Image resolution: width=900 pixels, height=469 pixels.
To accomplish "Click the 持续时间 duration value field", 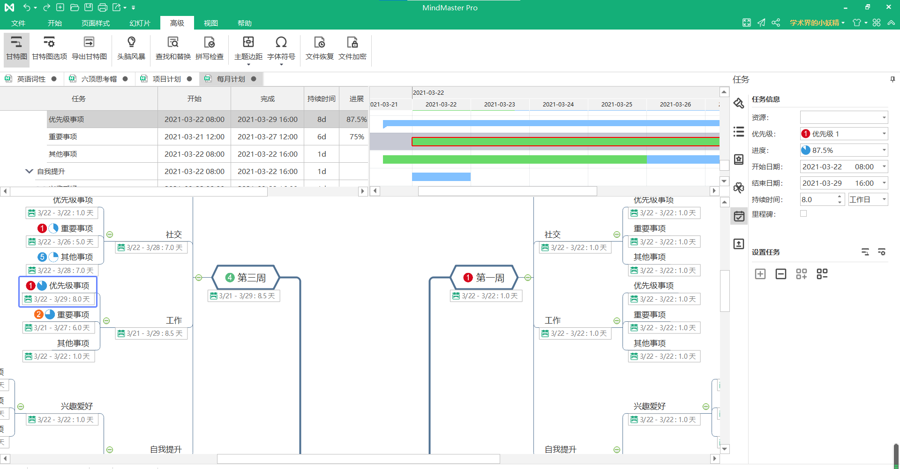I will (x=818, y=199).
